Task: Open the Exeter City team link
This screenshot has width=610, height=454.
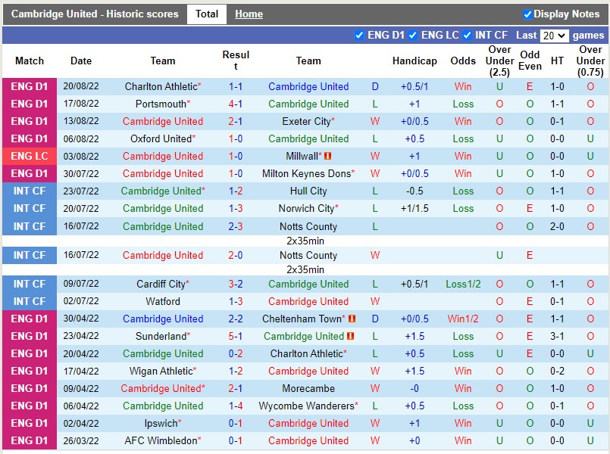Action: 308,122
